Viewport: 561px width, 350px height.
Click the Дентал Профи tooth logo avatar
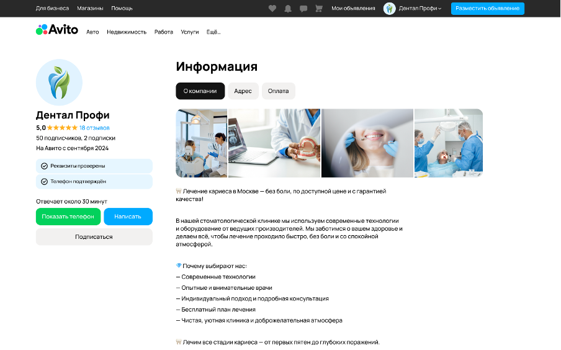coord(59,83)
